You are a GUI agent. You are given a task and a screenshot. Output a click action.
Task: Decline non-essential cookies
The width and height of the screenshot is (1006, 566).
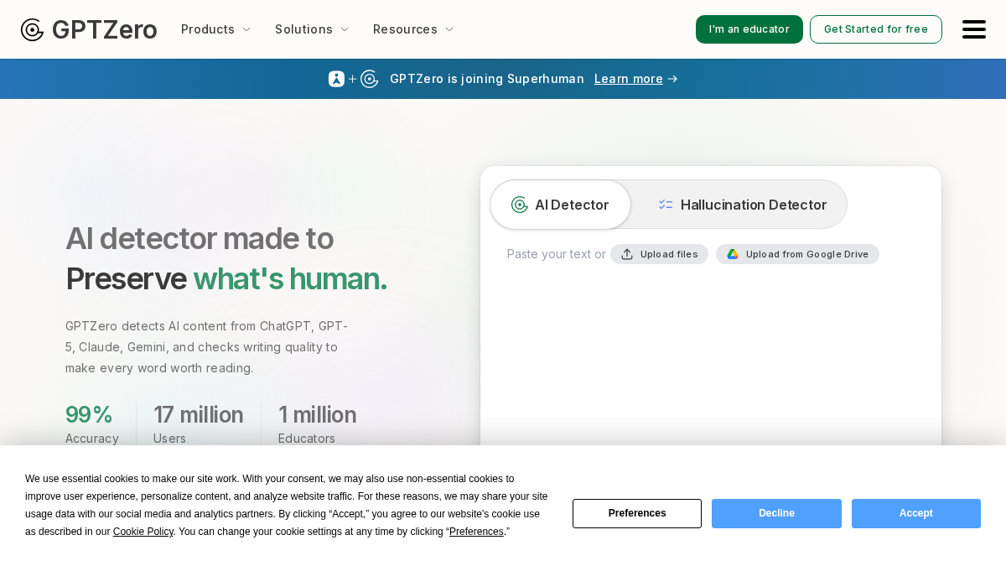pyautogui.click(x=776, y=513)
